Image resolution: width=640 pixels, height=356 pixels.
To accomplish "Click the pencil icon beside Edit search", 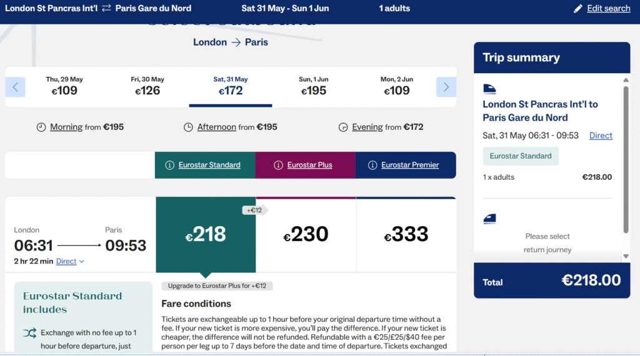I will 577,9.
